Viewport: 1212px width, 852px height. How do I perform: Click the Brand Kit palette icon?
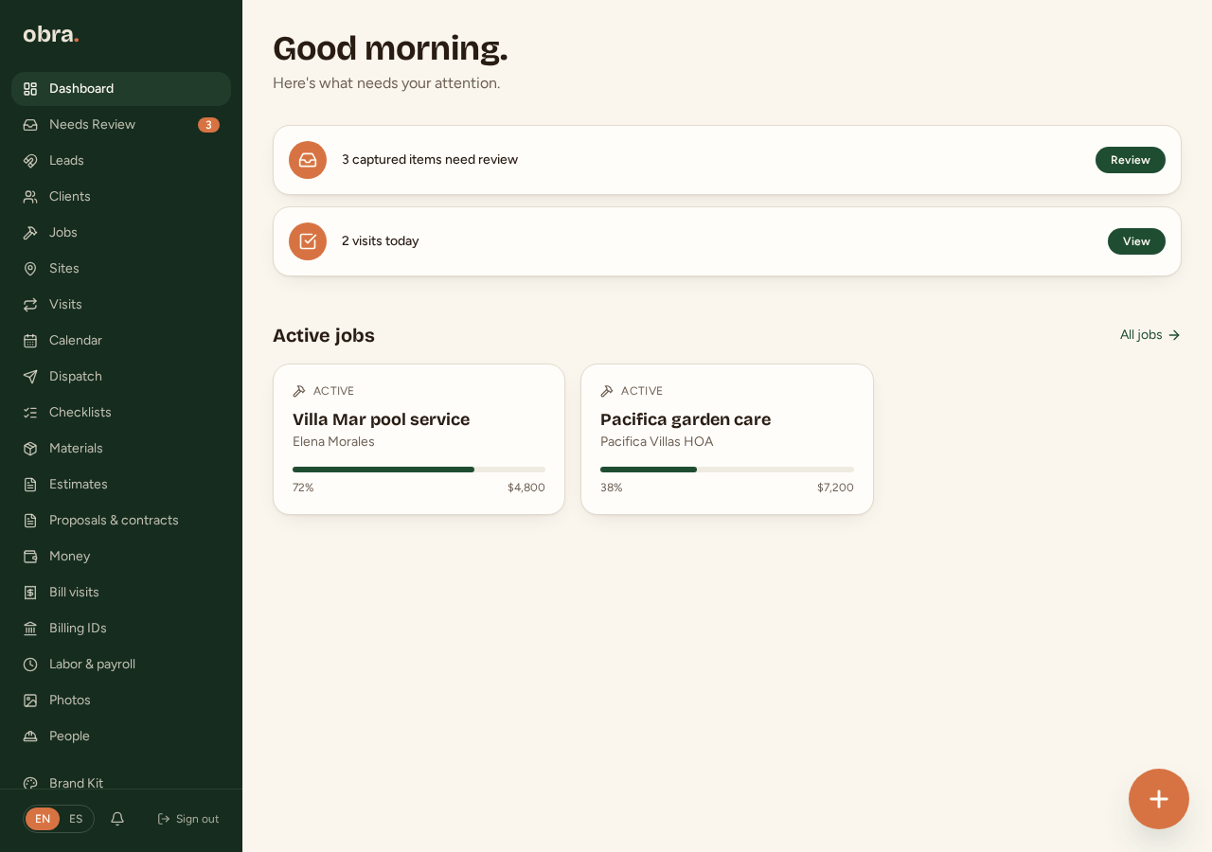pos(30,783)
